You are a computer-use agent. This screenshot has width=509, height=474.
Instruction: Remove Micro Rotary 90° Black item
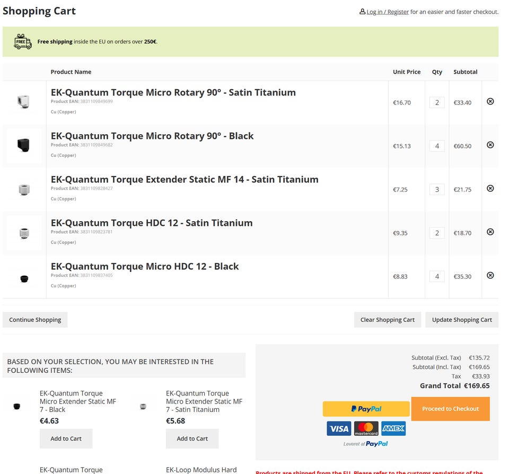pos(490,145)
